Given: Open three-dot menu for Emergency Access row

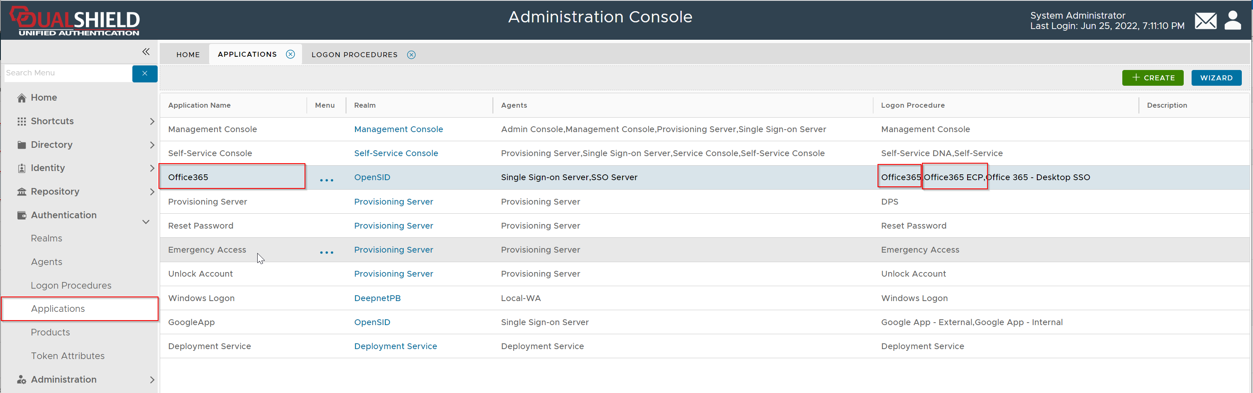Looking at the screenshot, I should (327, 252).
